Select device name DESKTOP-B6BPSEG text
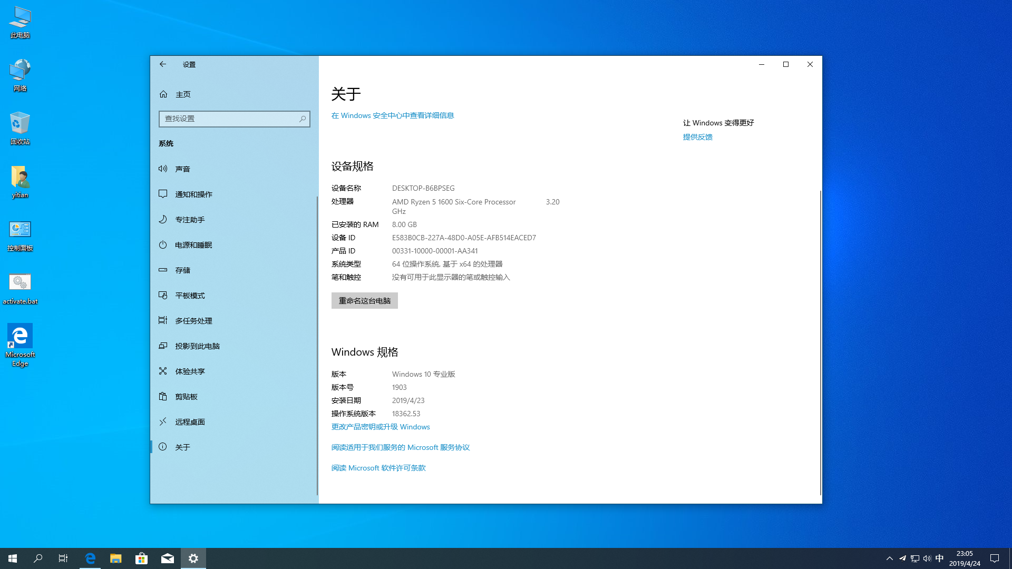This screenshot has width=1012, height=569. tap(423, 188)
